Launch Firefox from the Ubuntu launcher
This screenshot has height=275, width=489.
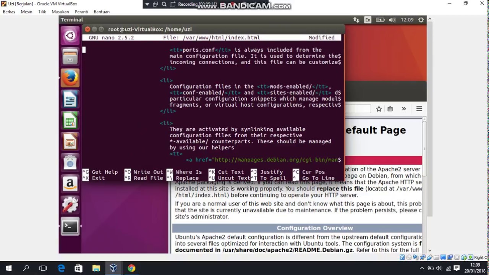click(70, 78)
